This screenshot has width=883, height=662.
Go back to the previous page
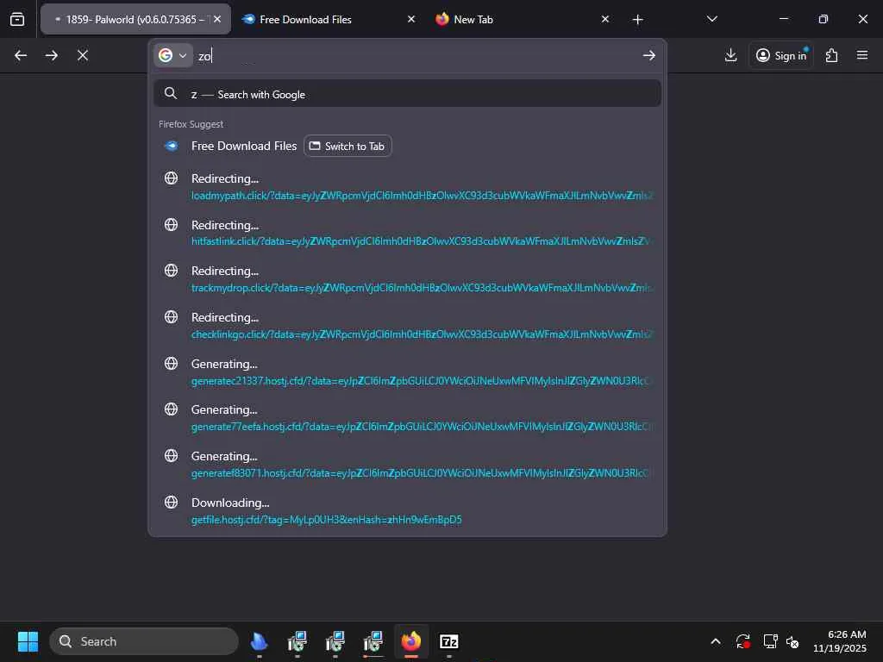pos(21,55)
